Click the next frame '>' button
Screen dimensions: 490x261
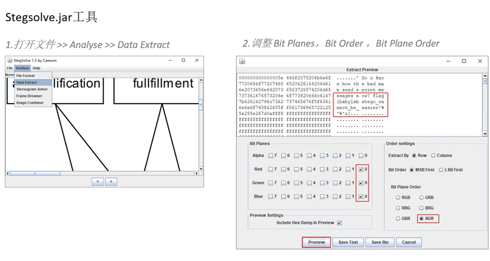tap(111, 181)
